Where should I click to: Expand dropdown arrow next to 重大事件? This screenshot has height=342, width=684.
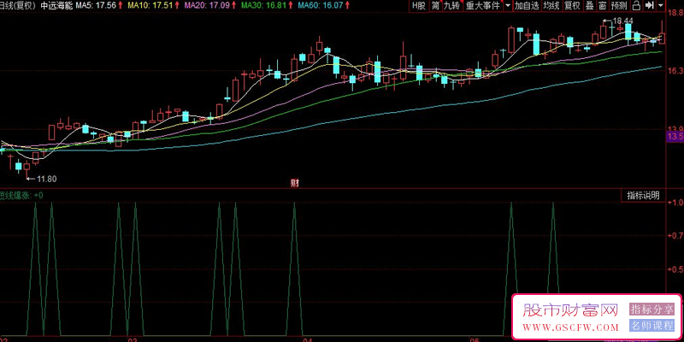point(508,6)
